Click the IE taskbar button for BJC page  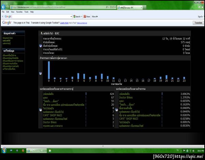point(37,151)
